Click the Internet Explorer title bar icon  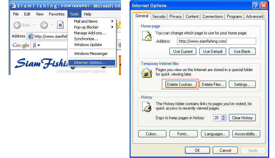pyautogui.click(x=13, y=5)
